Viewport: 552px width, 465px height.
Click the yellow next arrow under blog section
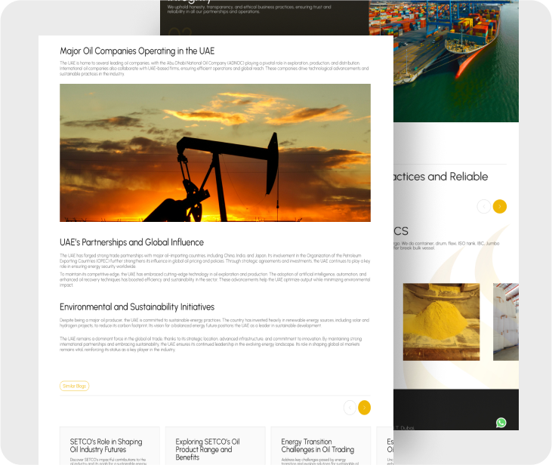(x=364, y=408)
